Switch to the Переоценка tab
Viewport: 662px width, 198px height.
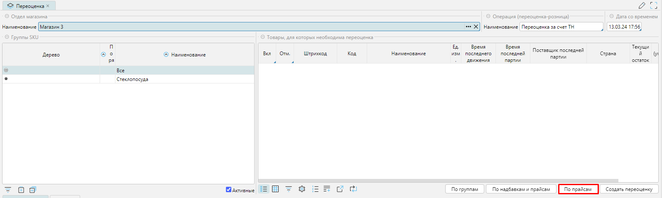point(30,6)
